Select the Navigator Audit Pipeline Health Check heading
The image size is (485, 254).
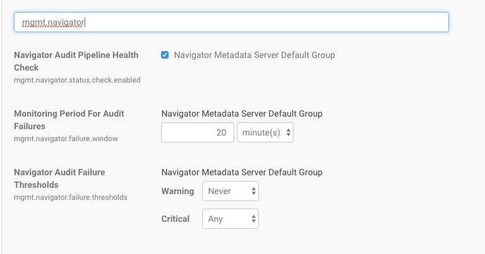tap(76, 61)
